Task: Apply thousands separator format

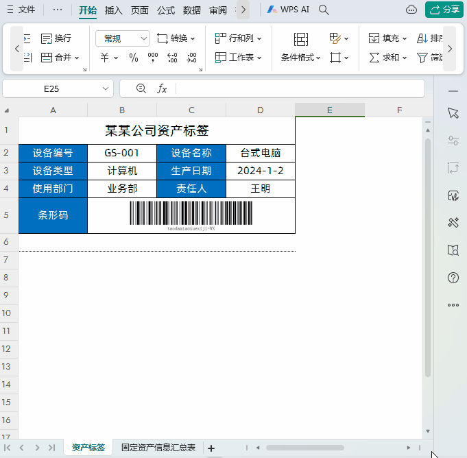Action: (153, 57)
